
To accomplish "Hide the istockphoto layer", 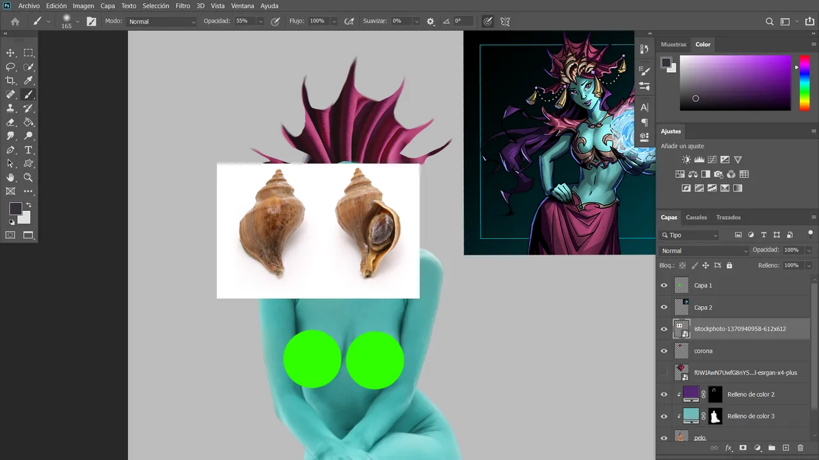I will [664, 329].
